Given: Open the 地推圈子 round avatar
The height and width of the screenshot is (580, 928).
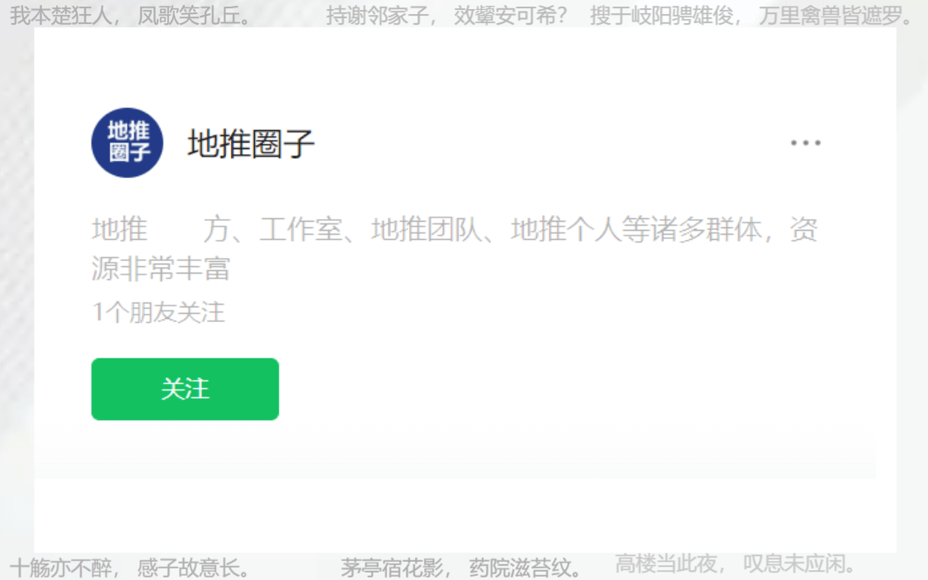Looking at the screenshot, I should 127,143.
